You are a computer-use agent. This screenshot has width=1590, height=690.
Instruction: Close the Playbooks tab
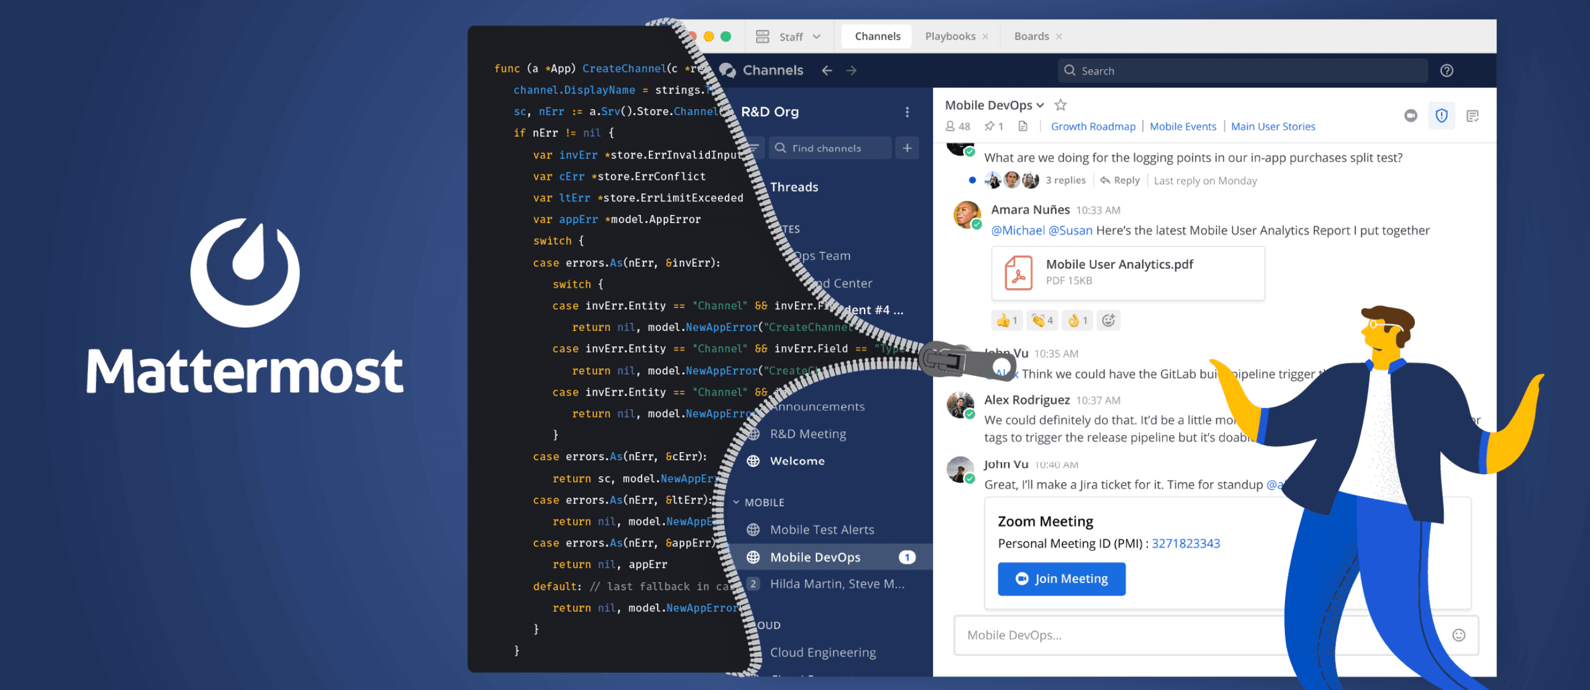tap(985, 36)
